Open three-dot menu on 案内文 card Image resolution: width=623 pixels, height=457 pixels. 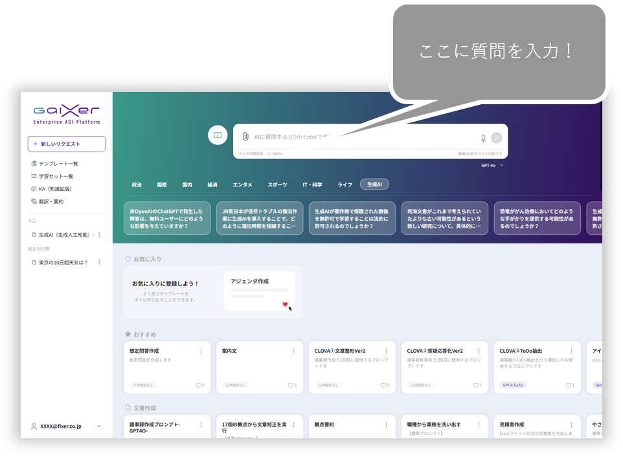pos(294,351)
